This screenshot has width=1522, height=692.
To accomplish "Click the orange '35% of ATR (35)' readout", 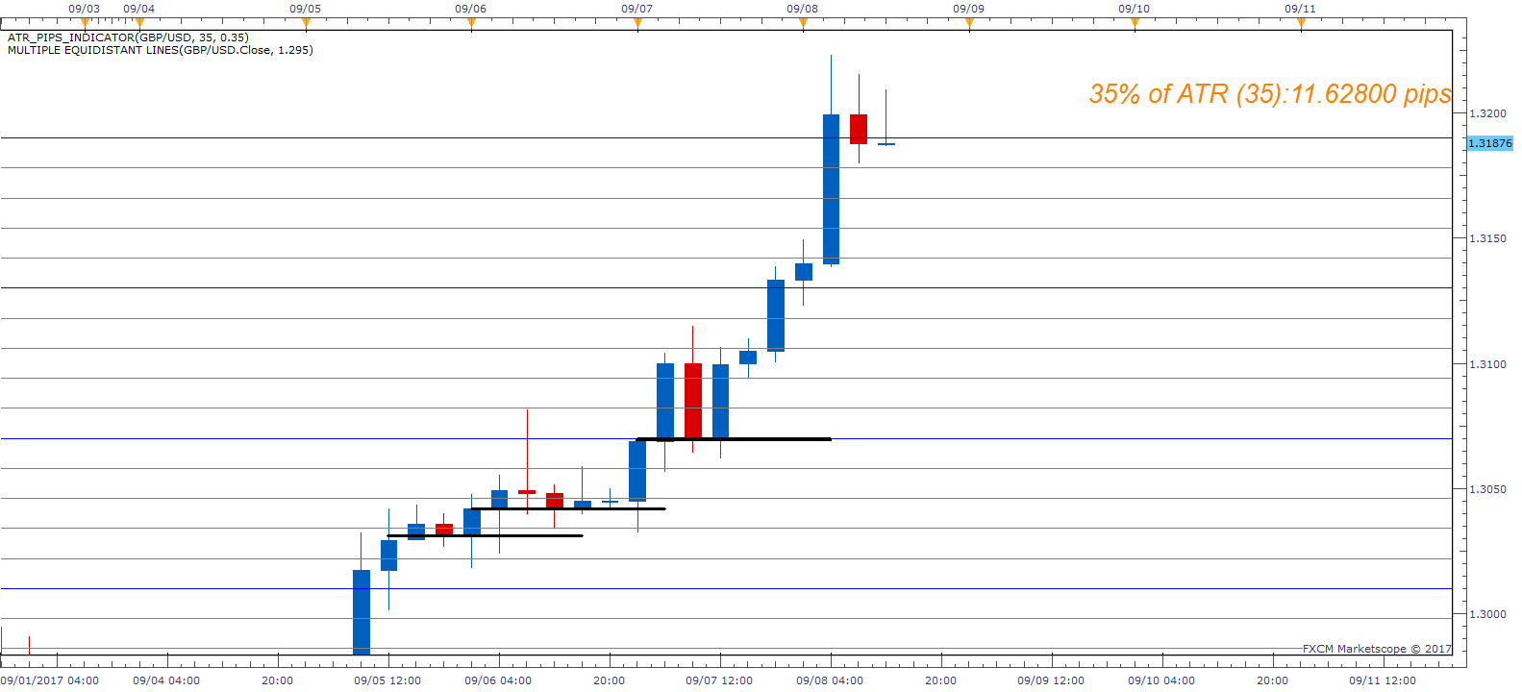I will point(1270,93).
